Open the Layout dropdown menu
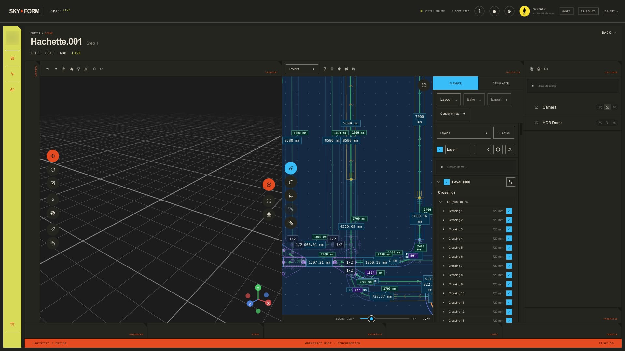Screen dimensions: 625x351 click(449, 99)
